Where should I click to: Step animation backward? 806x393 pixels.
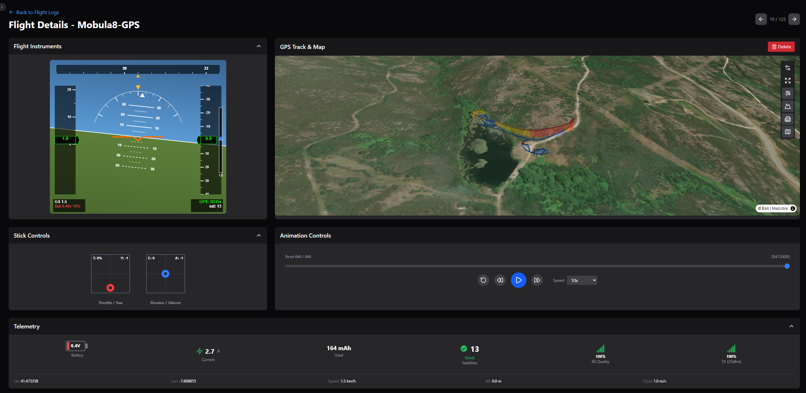(x=500, y=280)
